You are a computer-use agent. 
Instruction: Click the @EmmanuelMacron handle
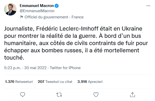tap(37, 11)
